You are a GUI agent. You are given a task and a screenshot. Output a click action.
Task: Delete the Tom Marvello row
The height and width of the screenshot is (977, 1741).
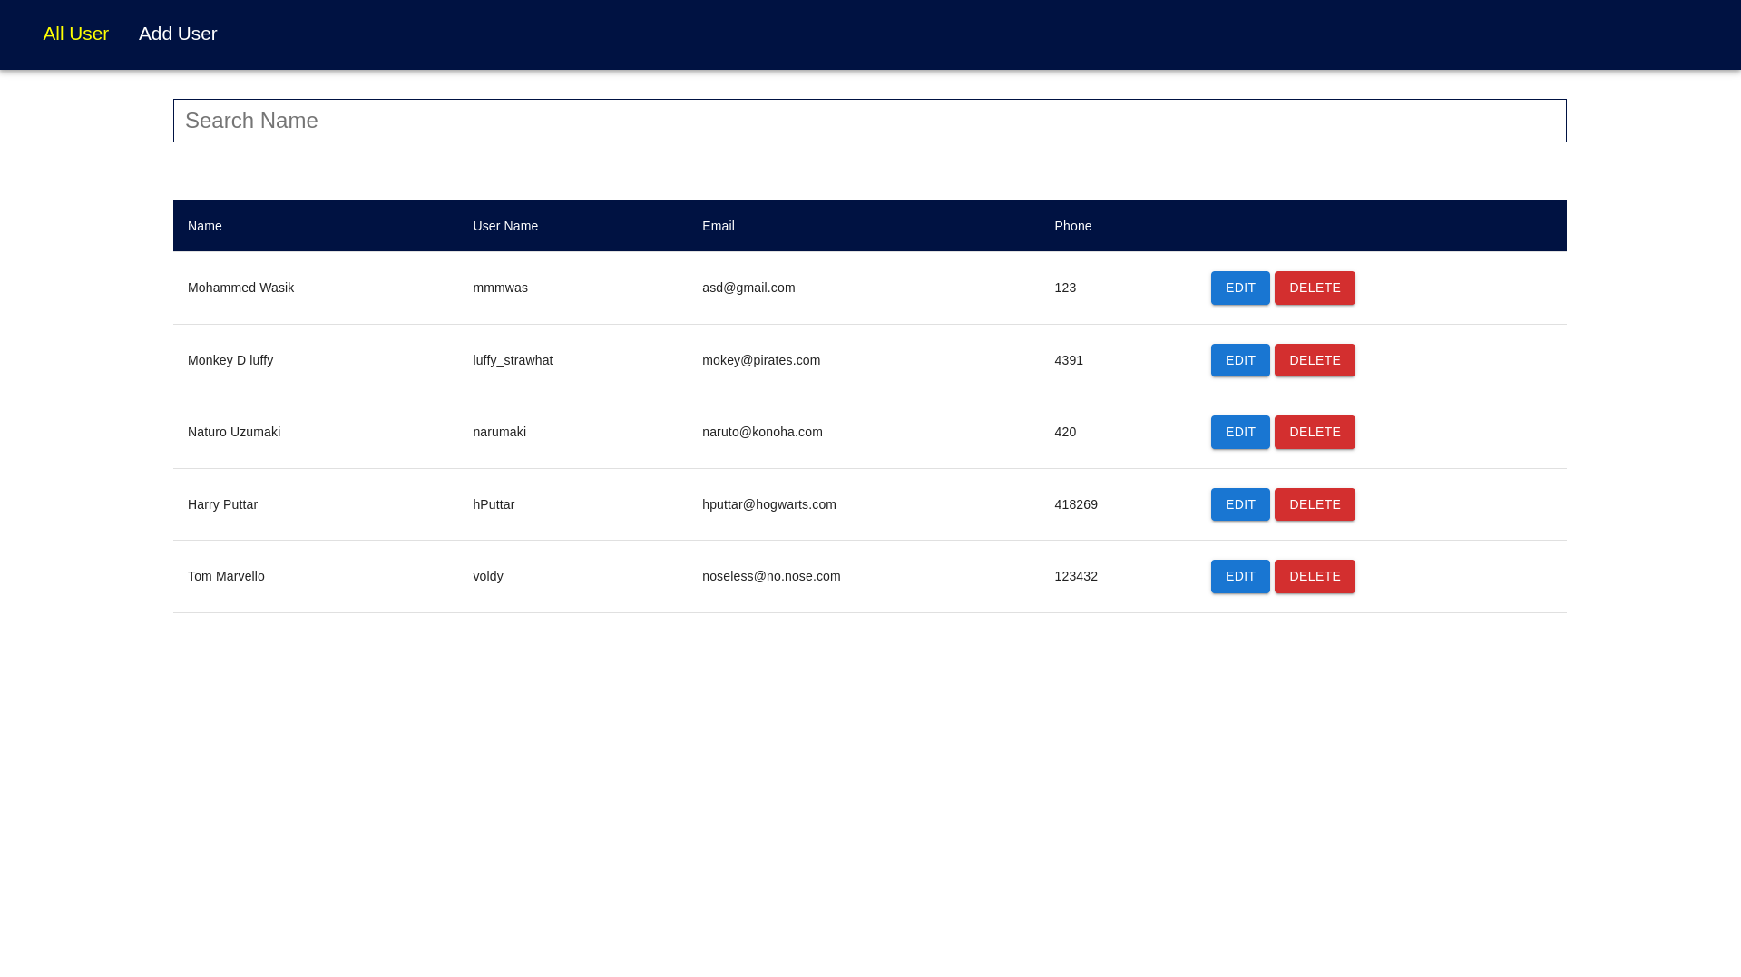pos(1314,576)
